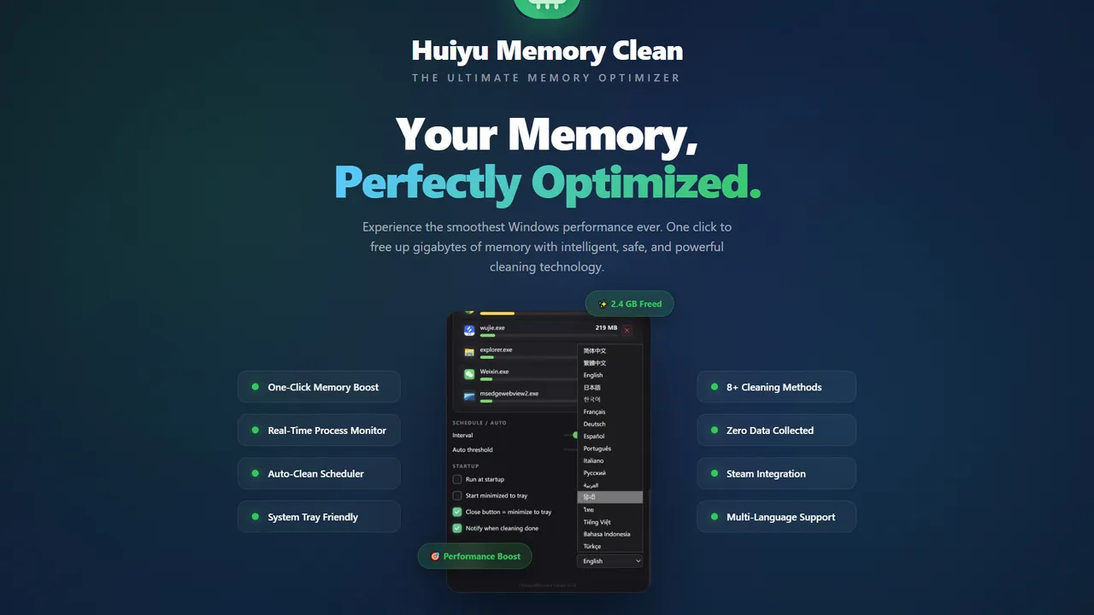Image resolution: width=1094 pixels, height=615 pixels.
Task: Click One-Click Memory Boost feature pill
Action: [319, 387]
